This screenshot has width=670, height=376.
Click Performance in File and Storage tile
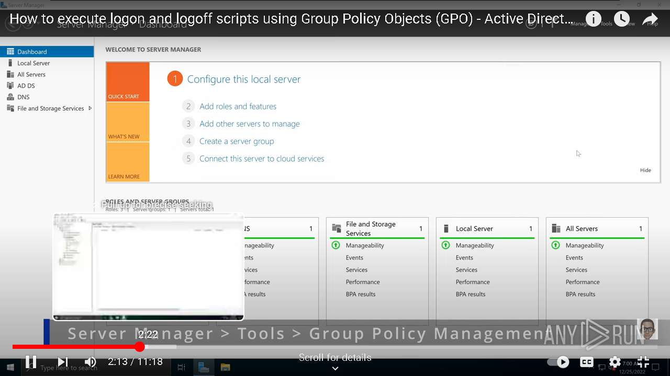tap(363, 282)
